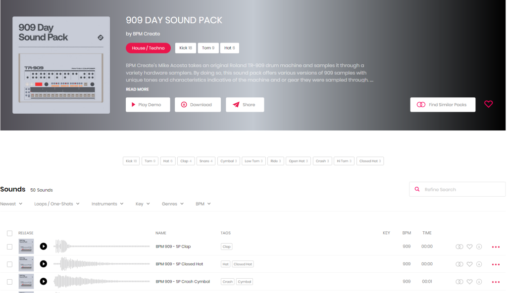Viewport: 507px width, 293px height.
Task: Click the download icon for SP Clap
Action: click(479, 247)
